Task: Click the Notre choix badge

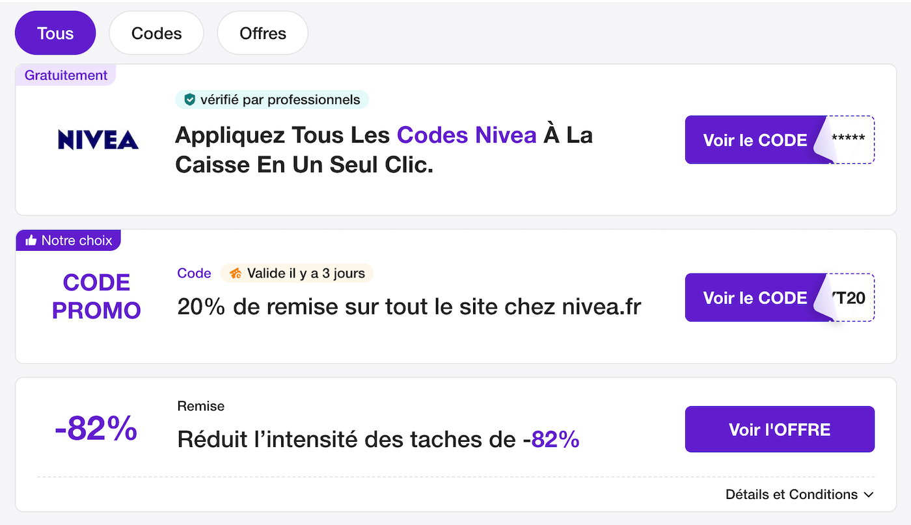Action: point(68,240)
